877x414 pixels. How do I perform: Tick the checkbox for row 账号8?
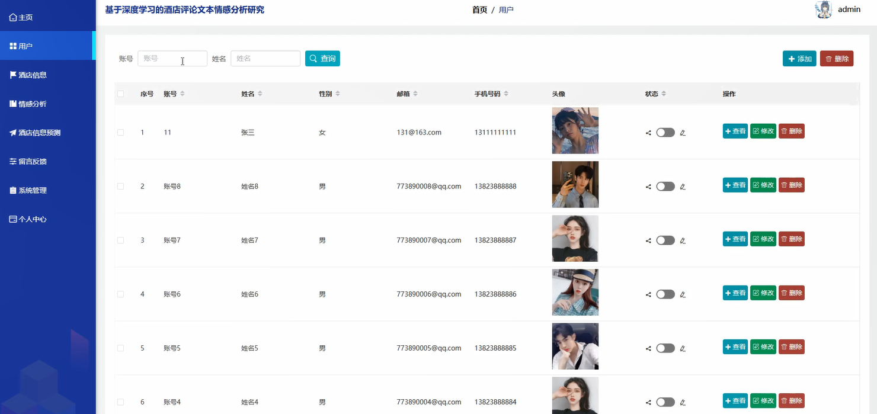[121, 187]
